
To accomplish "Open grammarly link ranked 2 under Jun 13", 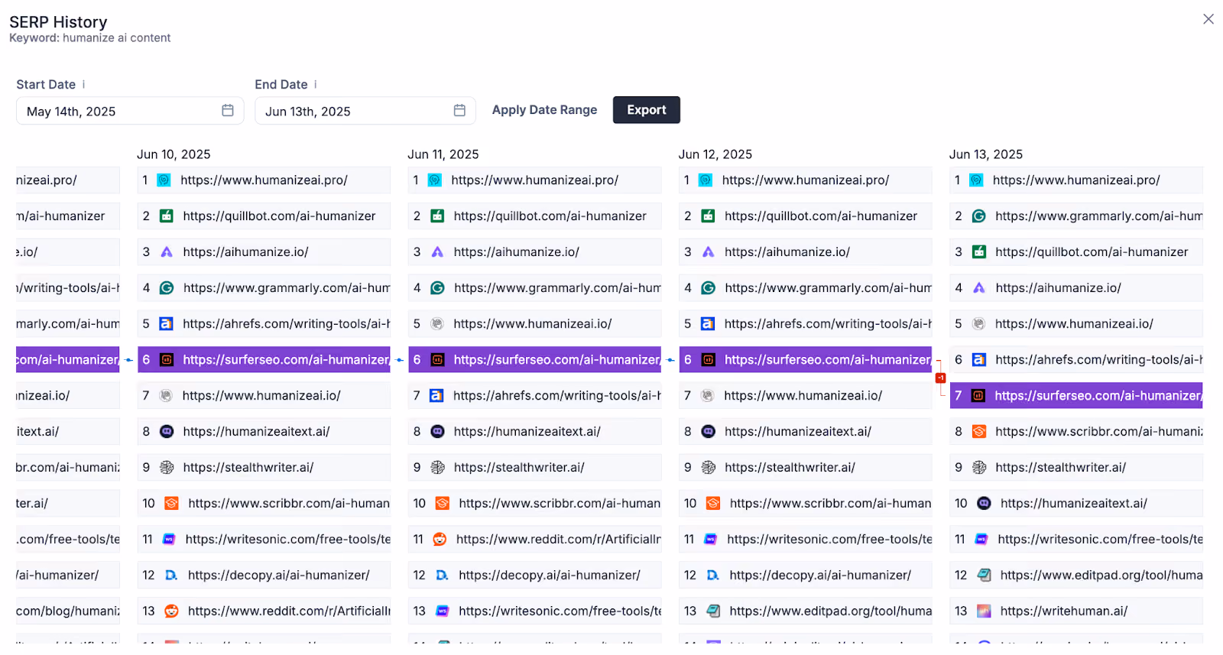I will [x=1098, y=216].
